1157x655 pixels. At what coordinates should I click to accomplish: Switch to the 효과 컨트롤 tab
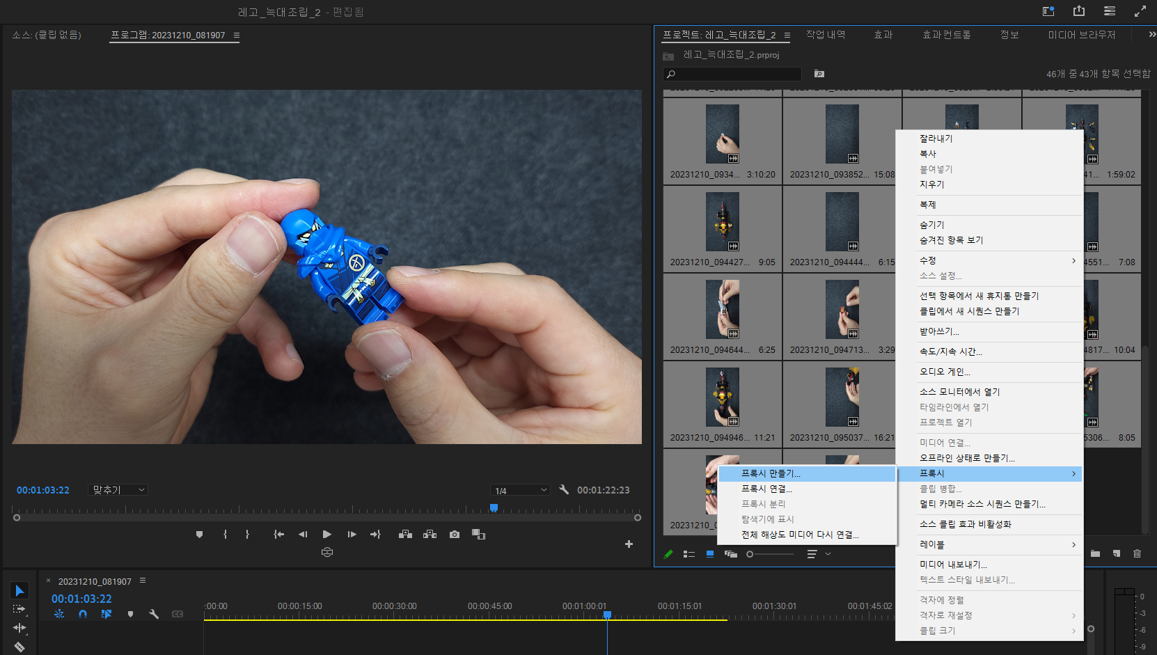pos(946,35)
